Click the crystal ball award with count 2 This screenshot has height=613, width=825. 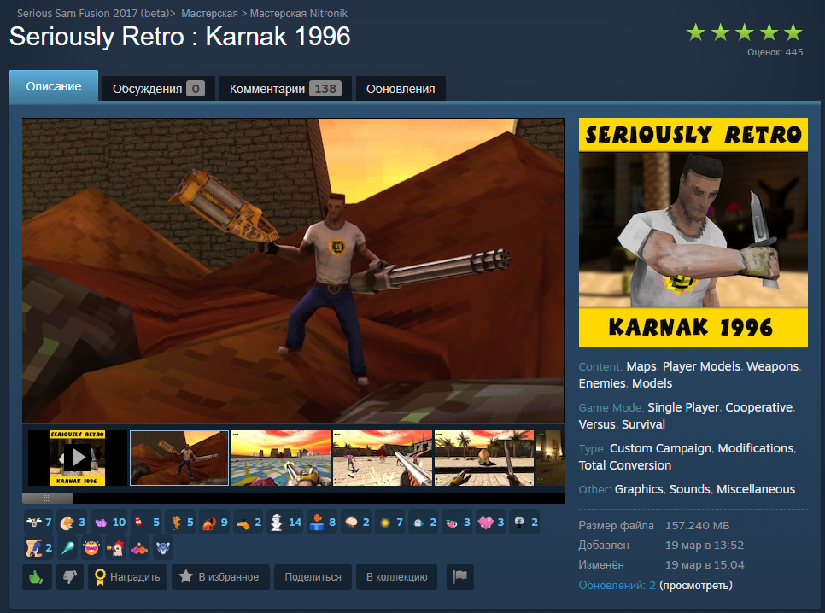(x=524, y=523)
